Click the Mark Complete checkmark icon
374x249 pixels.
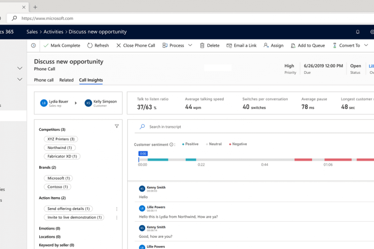coord(46,46)
